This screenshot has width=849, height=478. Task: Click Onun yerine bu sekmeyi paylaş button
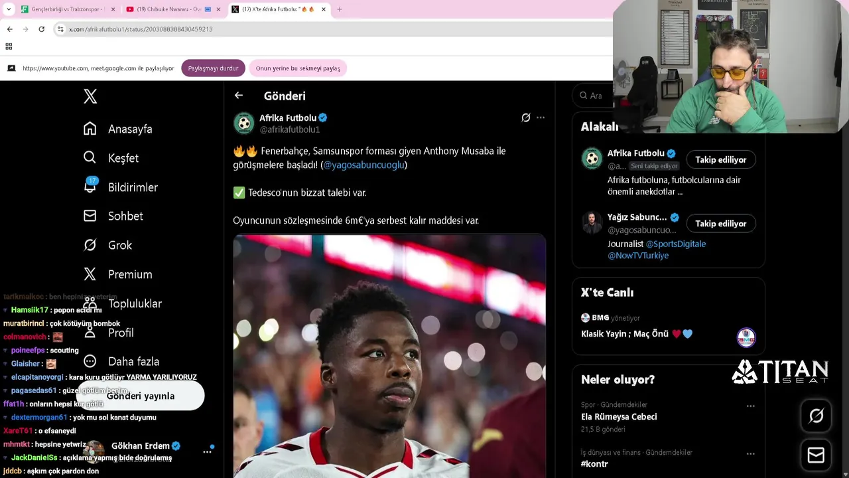(298, 68)
